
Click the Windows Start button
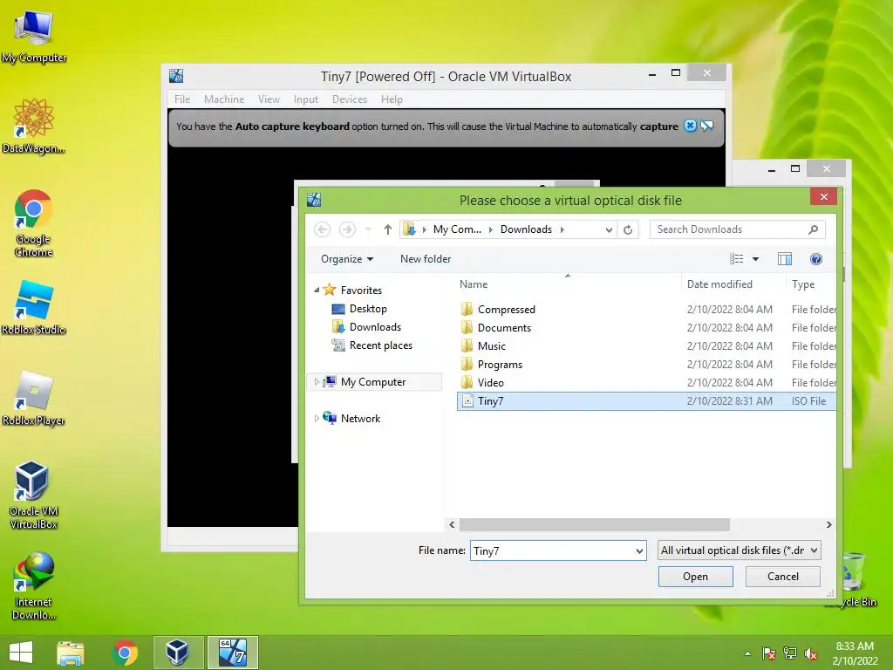pyautogui.click(x=21, y=653)
